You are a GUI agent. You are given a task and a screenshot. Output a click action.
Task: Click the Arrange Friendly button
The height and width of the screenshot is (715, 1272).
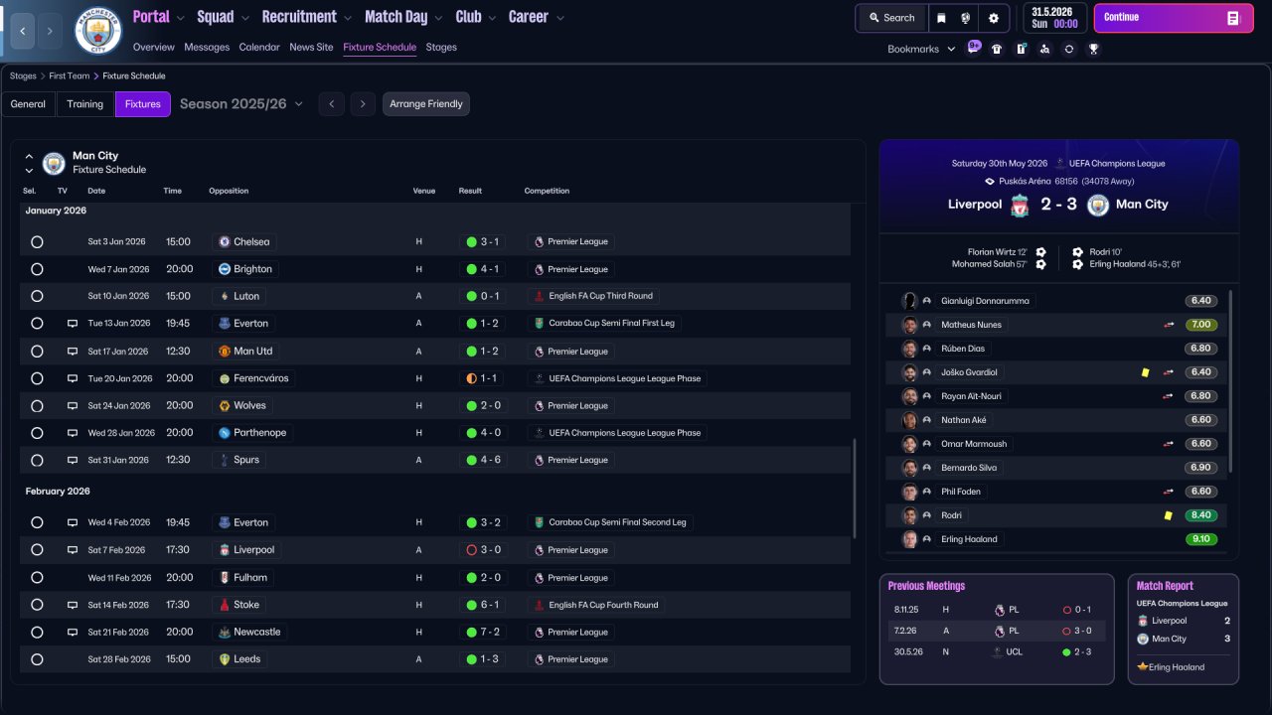(426, 104)
